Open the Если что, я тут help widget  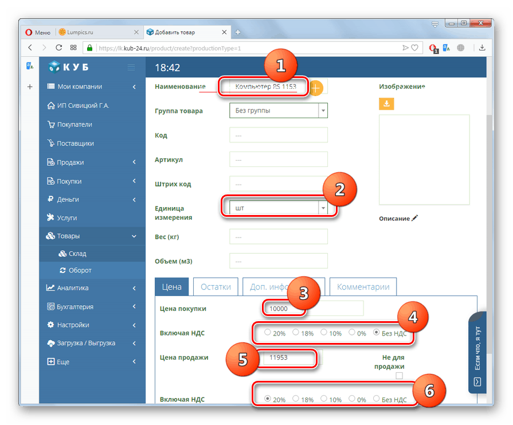coord(477,352)
